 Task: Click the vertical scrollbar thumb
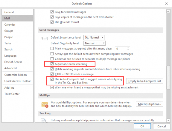[168, 78]
